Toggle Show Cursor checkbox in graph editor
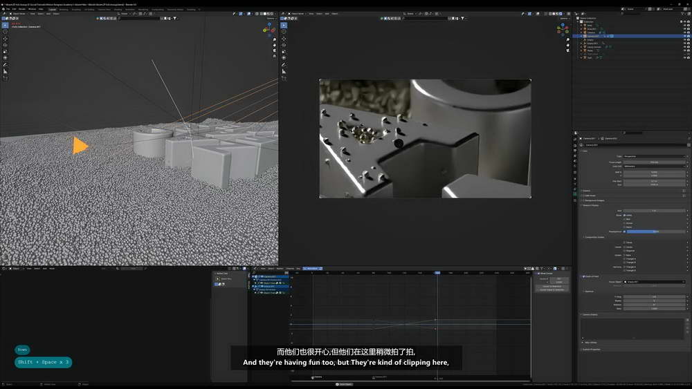692x389 pixels. pos(538,273)
